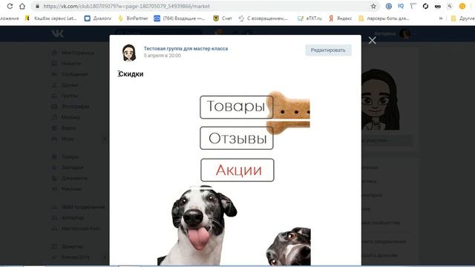Image resolution: width=475 pixels, height=267 pixels.
Task: Open the 'Диалоги' bookmark
Action: point(98,19)
